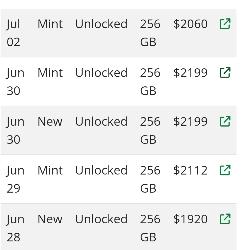Click Unlocked in the Jun 28 row

point(101,219)
